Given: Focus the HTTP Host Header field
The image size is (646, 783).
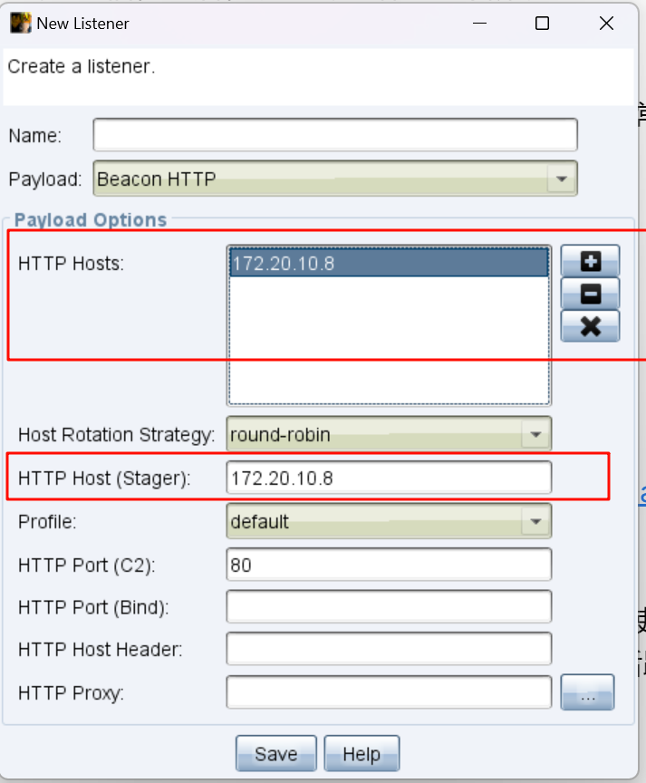Looking at the screenshot, I should click(389, 649).
